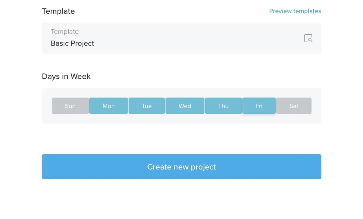Open the Basic Project template selector field
The width and height of the screenshot is (363, 219).
[181, 38]
